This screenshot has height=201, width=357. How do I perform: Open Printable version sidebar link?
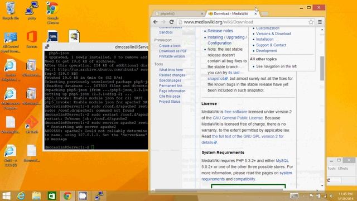click(x=172, y=56)
